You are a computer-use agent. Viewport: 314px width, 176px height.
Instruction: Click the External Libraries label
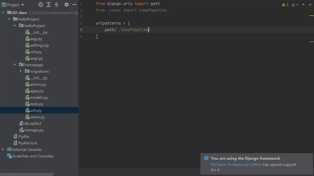tap(27, 150)
